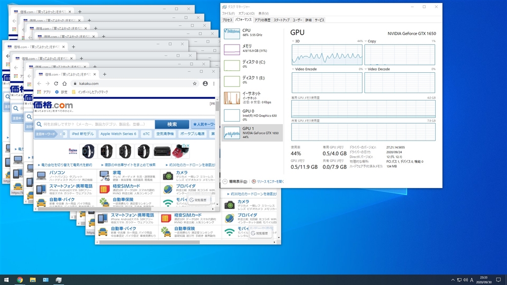Click the スマートフォン・携帯電話 icon in front window
This screenshot has width=507, height=285.
pyautogui.click(x=41, y=190)
